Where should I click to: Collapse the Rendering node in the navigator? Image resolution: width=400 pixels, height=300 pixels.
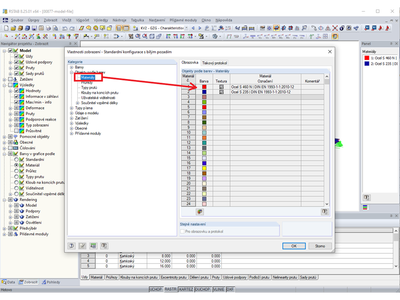click(4, 200)
